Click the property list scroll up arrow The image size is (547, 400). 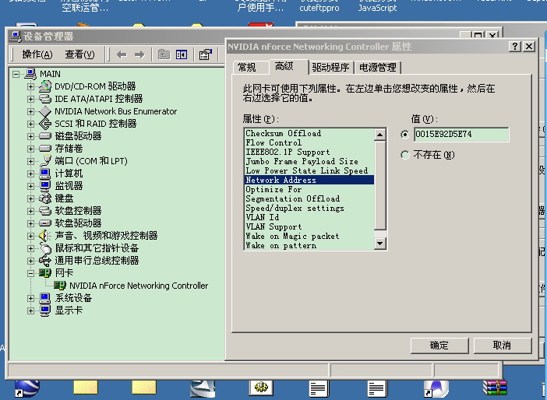(x=380, y=134)
